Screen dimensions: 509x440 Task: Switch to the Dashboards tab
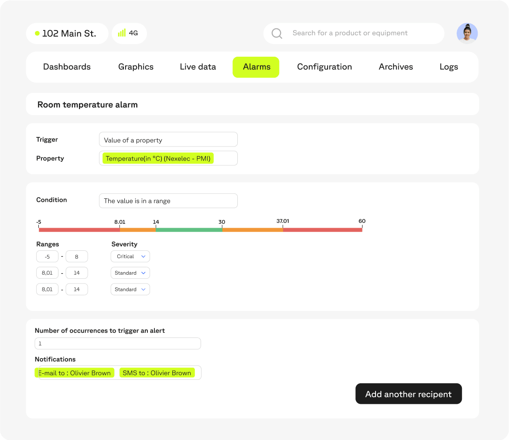pyautogui.click(x=67, y=67)
